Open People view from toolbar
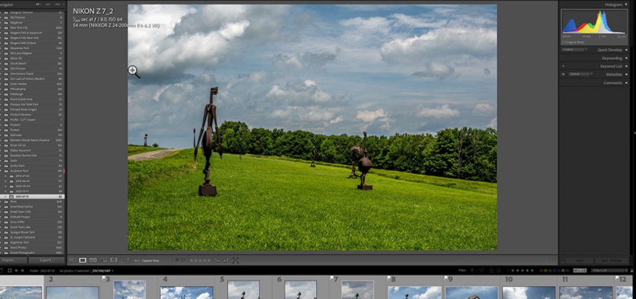This screenshot has height=299, width=636. pos(114,260)
